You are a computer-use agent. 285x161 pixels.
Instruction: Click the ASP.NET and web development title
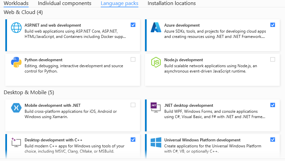53,25
